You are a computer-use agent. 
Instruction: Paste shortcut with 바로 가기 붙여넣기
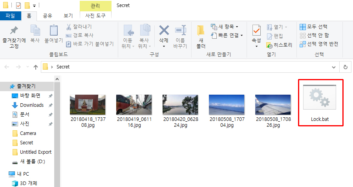[90, 44]
